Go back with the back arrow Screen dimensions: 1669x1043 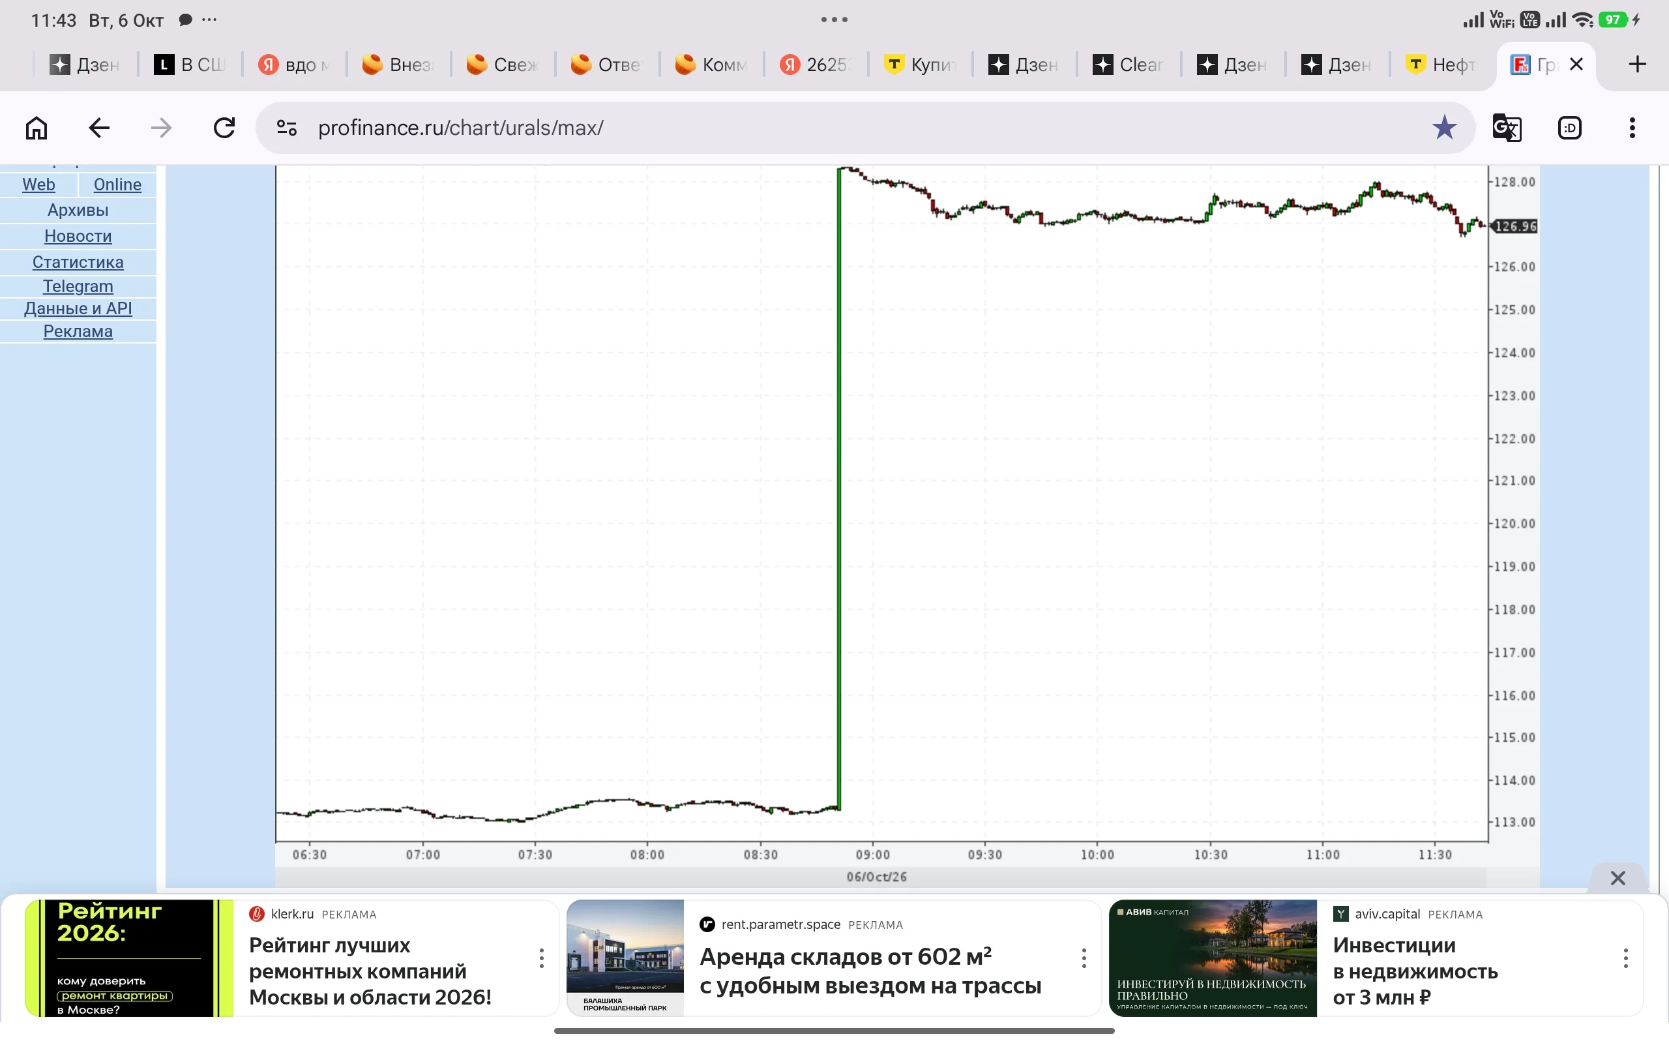[x=99, y=128]
